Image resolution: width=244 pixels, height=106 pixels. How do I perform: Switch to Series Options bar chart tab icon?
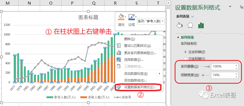click(201, 25)
